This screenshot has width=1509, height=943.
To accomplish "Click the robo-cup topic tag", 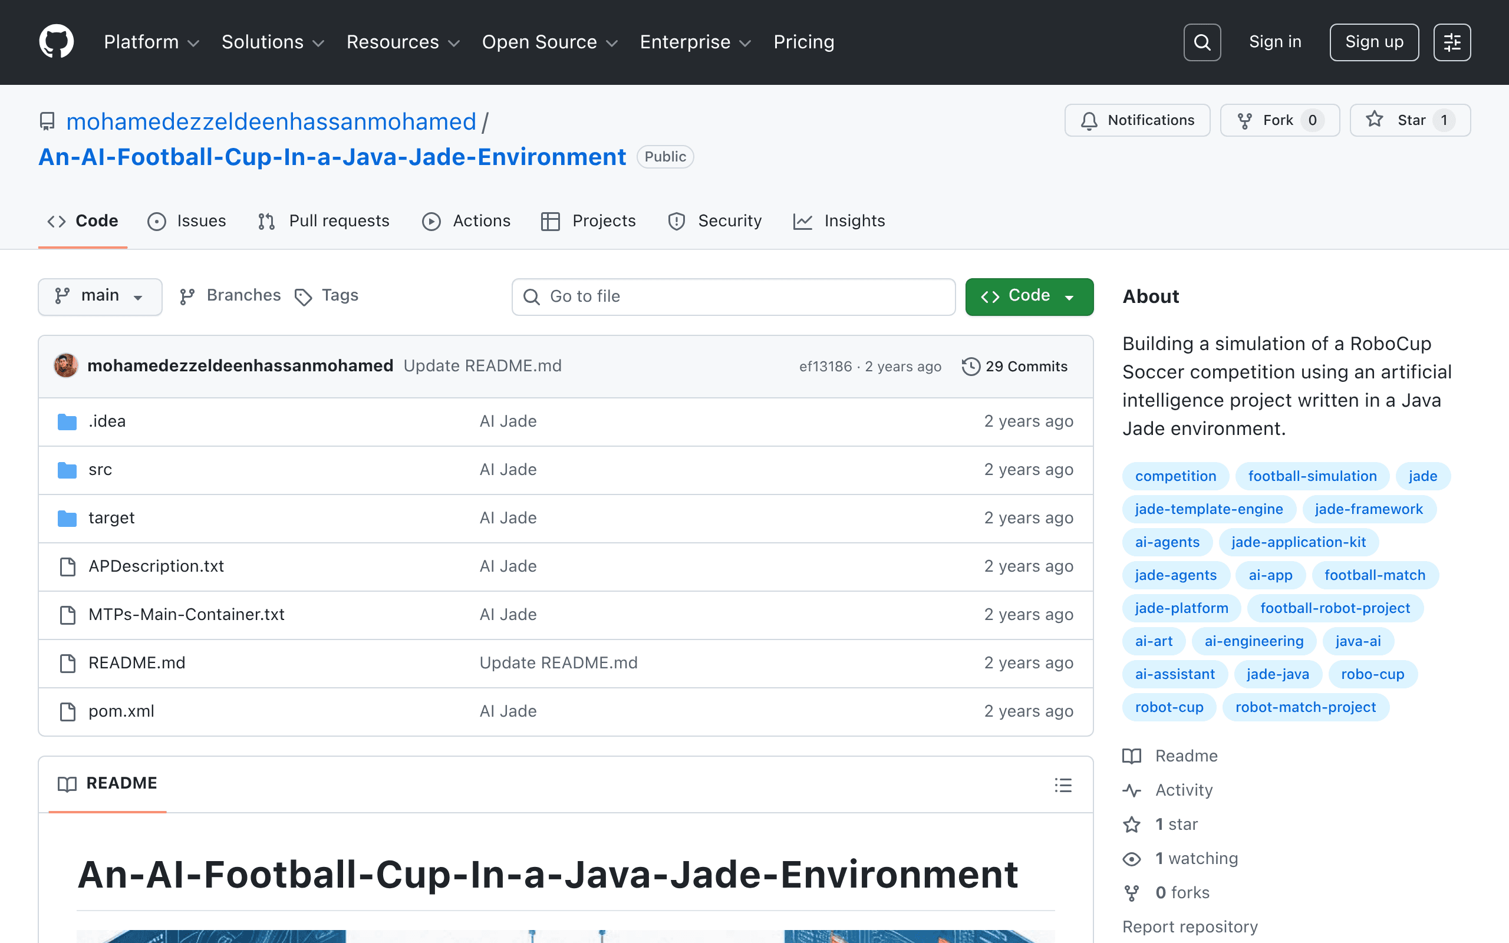I will coord(1372,675).
